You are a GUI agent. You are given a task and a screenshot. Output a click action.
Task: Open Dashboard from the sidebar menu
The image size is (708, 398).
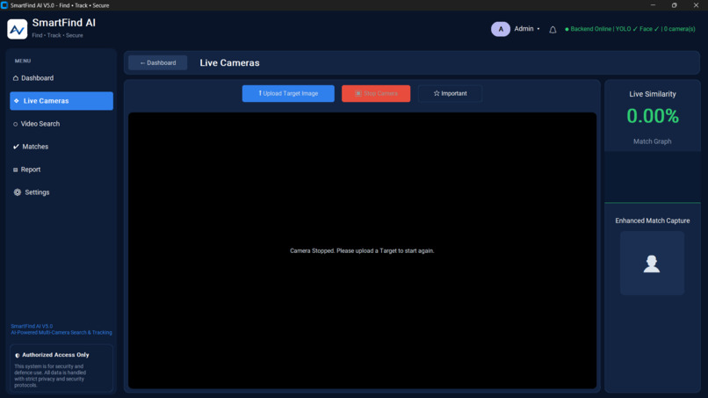click(x=61, y=78)
